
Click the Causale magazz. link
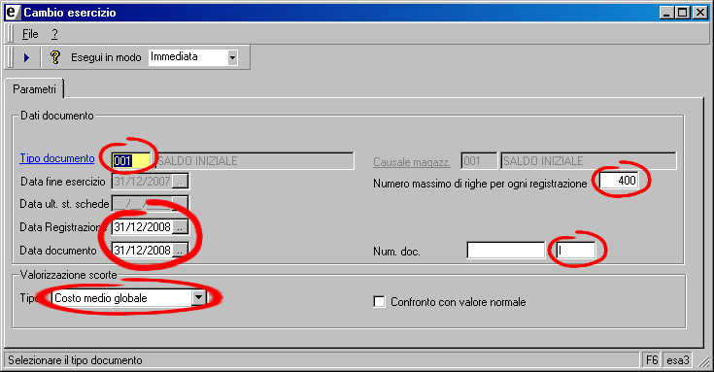pos(412,162)
